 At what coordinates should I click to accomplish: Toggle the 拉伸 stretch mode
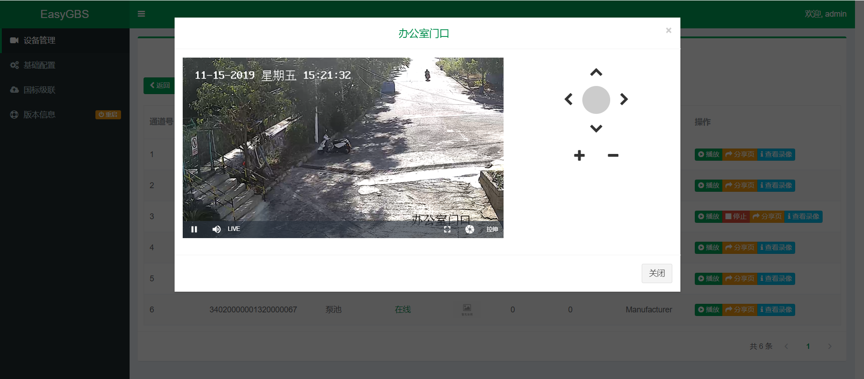492,229
